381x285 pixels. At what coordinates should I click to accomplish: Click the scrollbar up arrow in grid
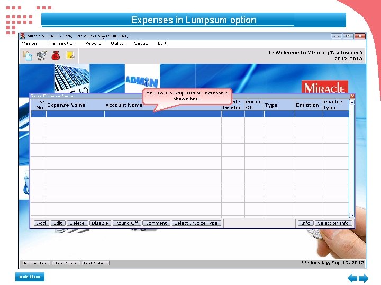[x=352, y=102]
